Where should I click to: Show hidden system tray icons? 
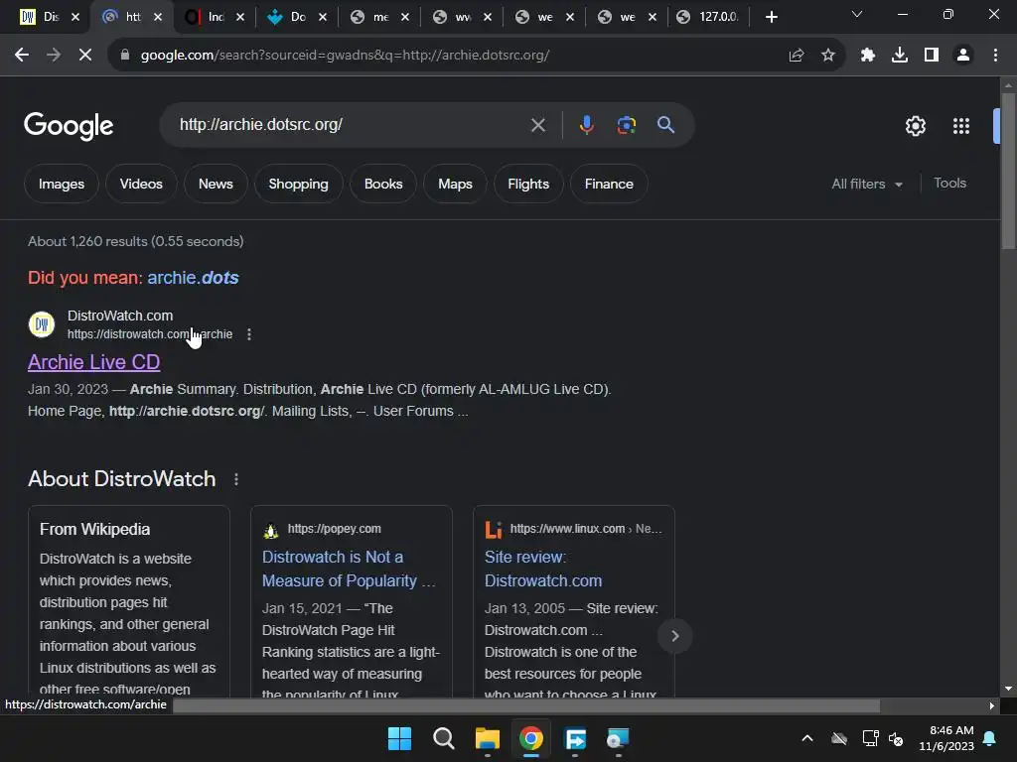(807, 738)
